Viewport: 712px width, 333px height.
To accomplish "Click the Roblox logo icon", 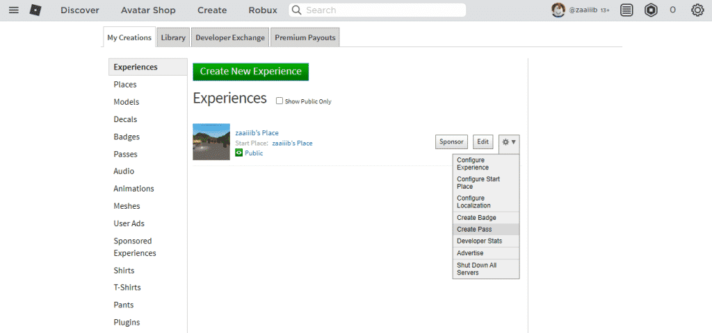I will click(x=35, y=10).
